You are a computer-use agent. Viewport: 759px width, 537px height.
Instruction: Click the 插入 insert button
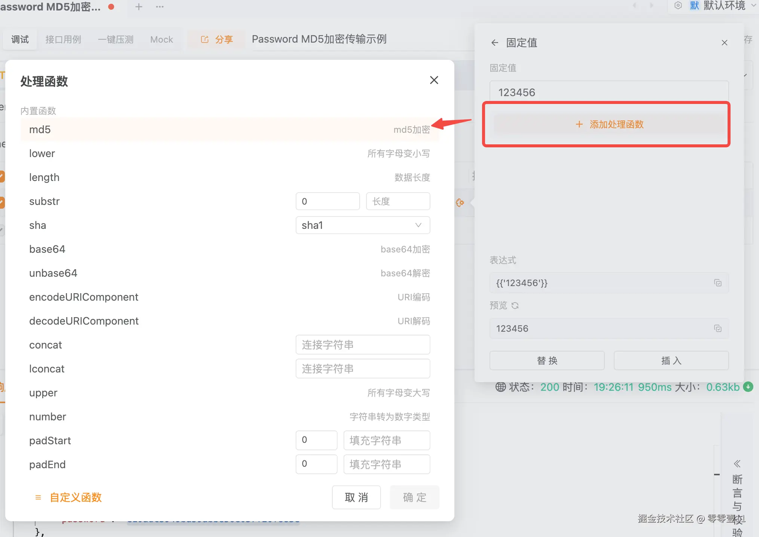[671, 360]
